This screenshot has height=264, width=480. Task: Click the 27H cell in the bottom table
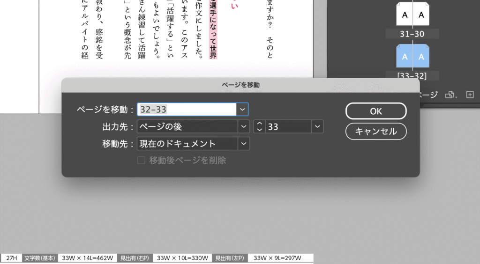[x=12, y=258]
